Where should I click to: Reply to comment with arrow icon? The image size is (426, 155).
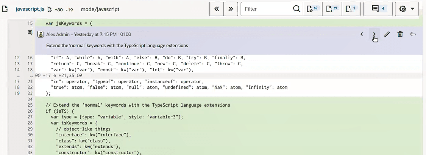pos(413,34)
